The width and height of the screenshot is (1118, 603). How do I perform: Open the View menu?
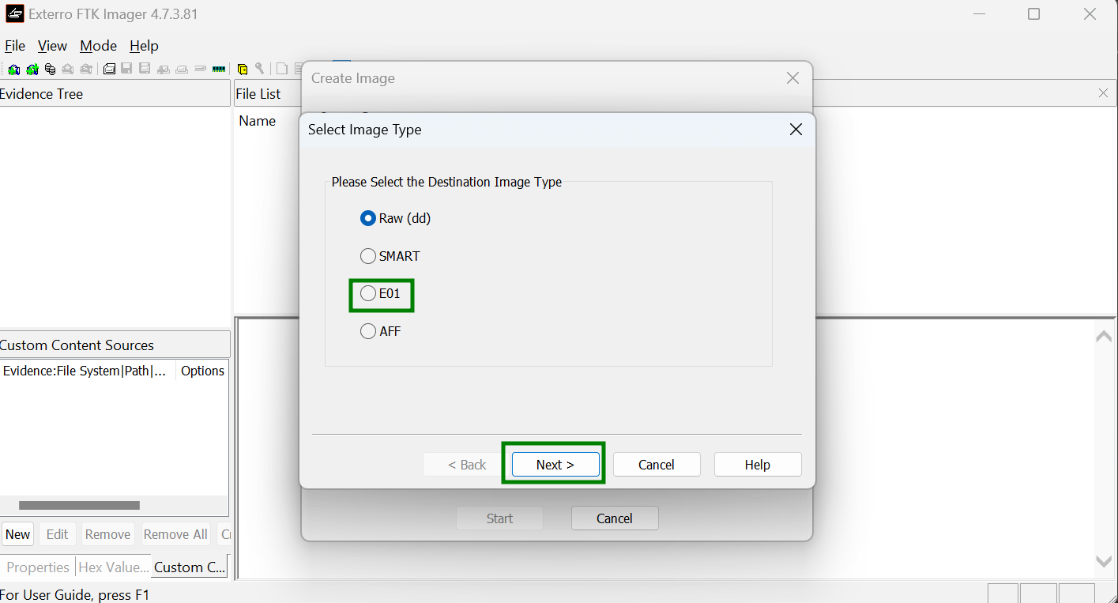[x=52, y=46]
